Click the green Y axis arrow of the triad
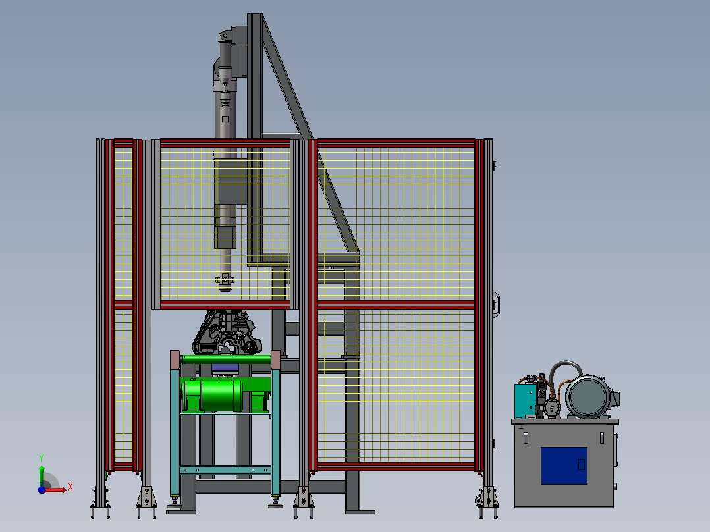This screenshot has height=532, width=710. 41,475
